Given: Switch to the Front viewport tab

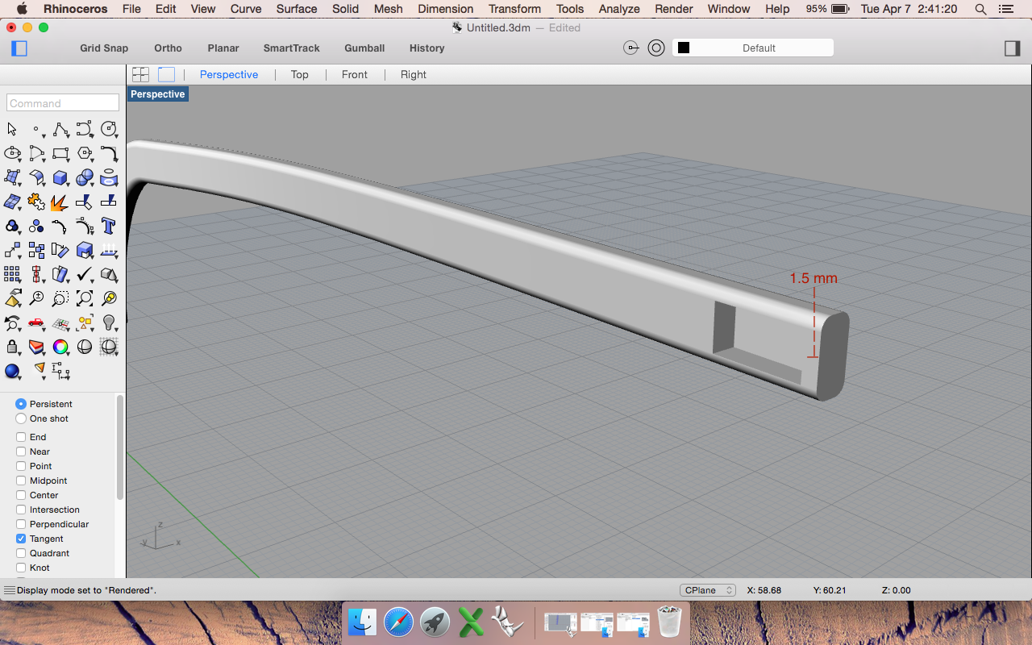Looking at the screenshot, I should 355,74.
